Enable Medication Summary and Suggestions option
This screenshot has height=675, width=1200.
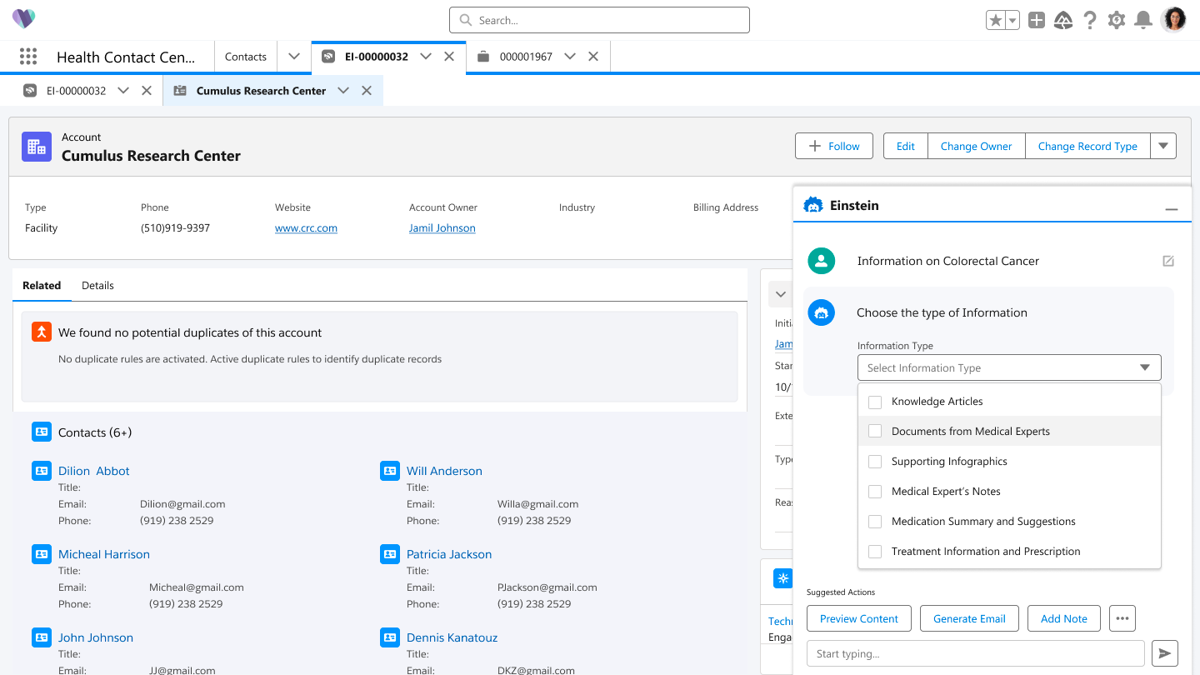[x=875, y=522]
